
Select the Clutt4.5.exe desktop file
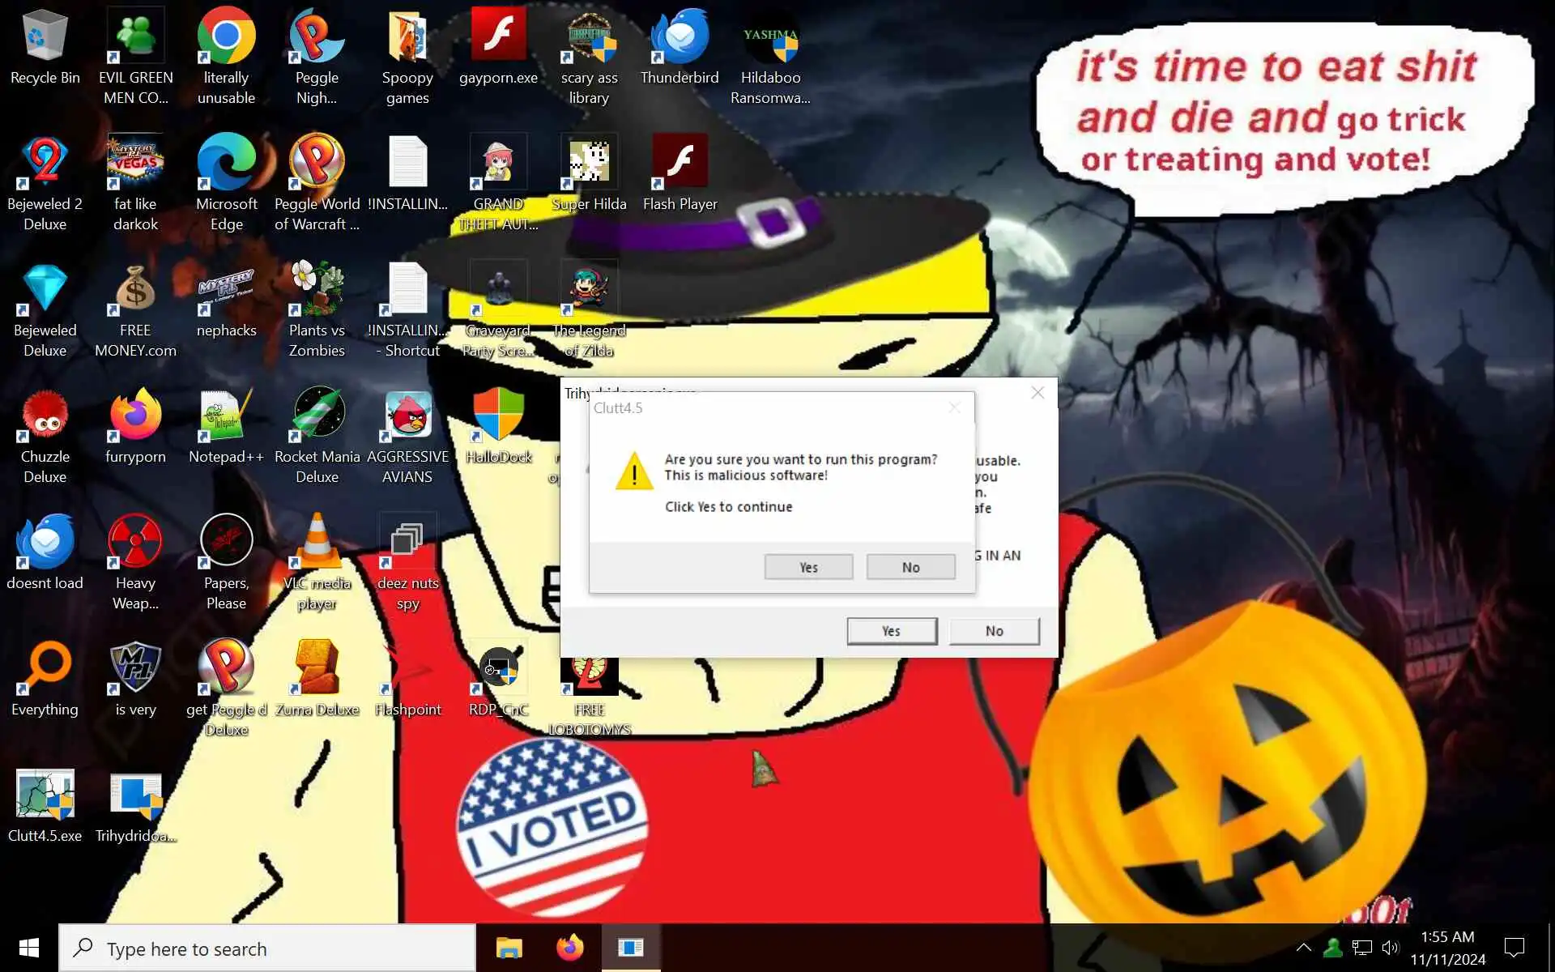(45, 795)
